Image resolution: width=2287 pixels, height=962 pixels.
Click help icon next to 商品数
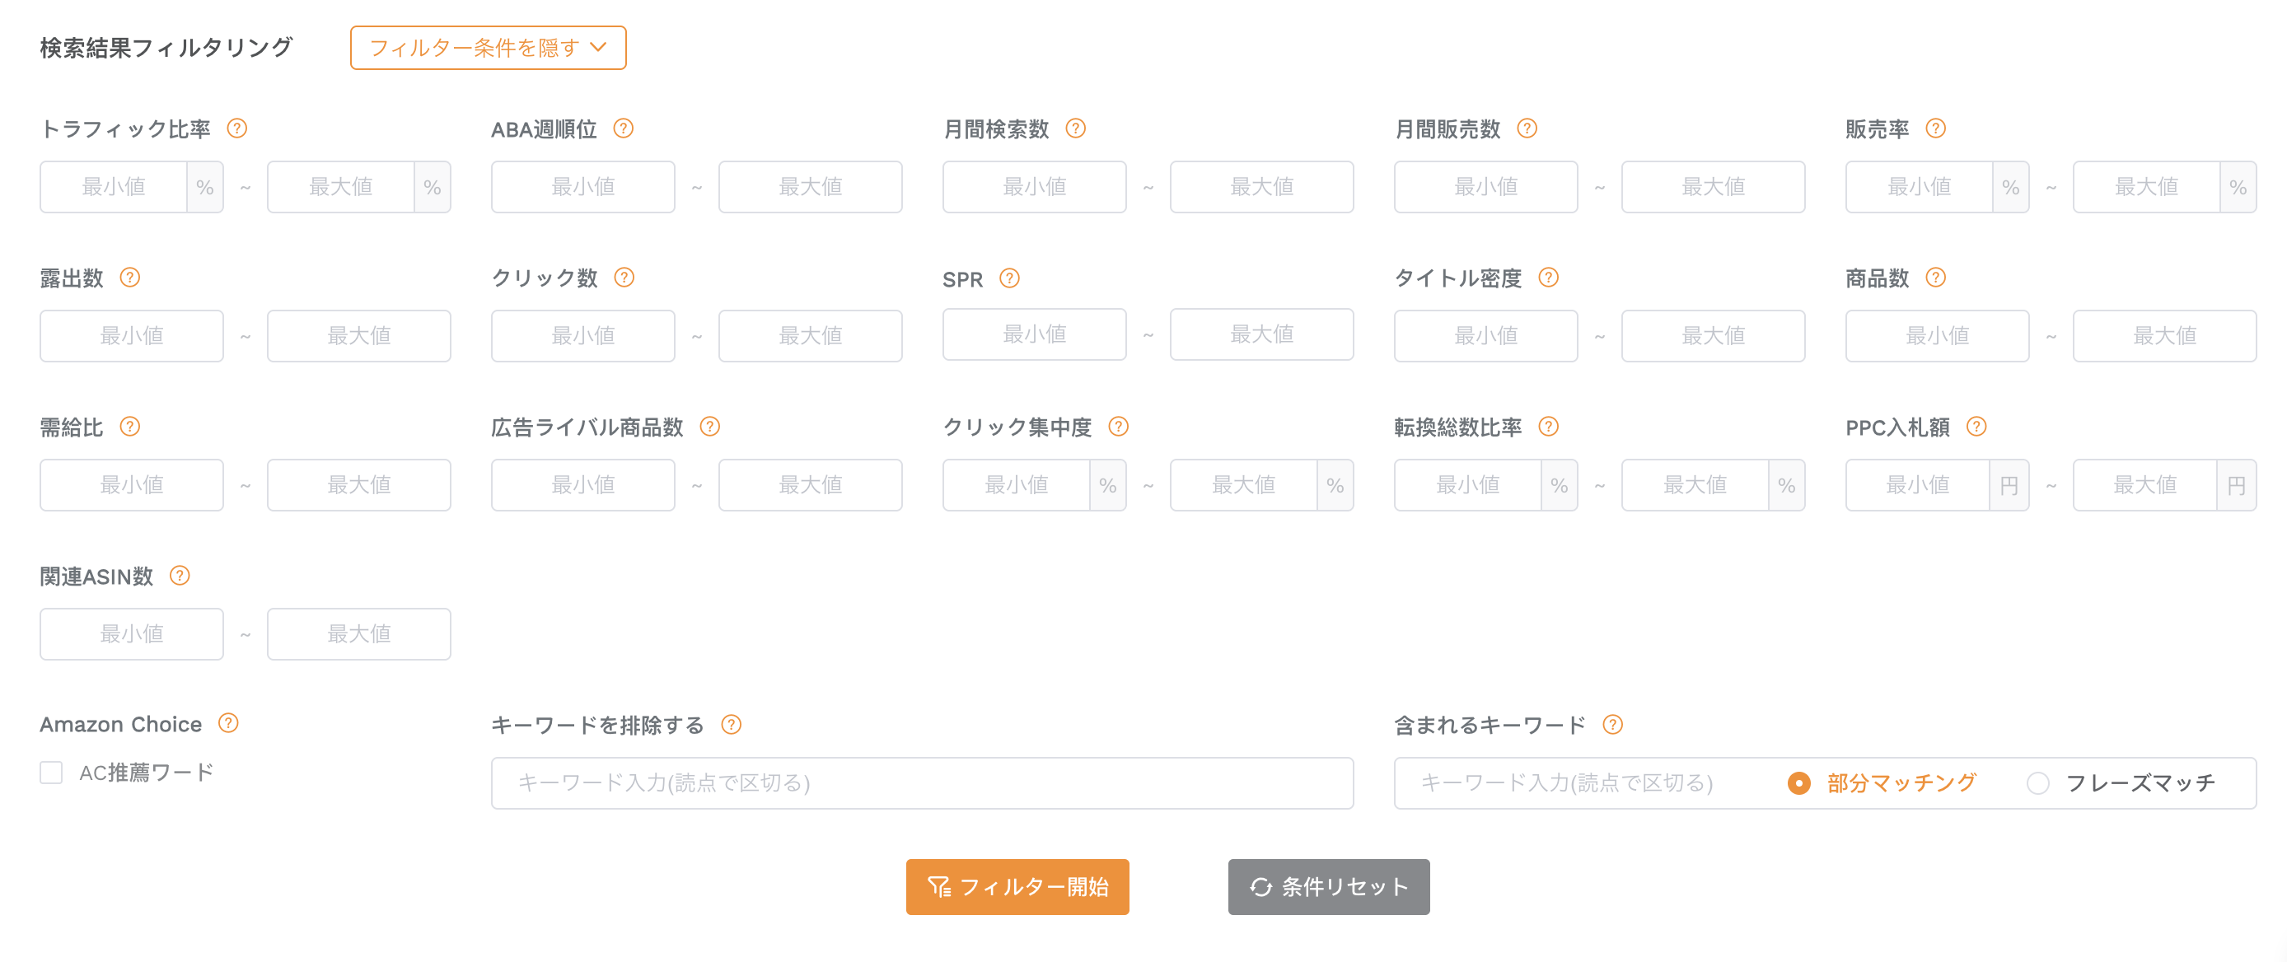[1936, 278]
